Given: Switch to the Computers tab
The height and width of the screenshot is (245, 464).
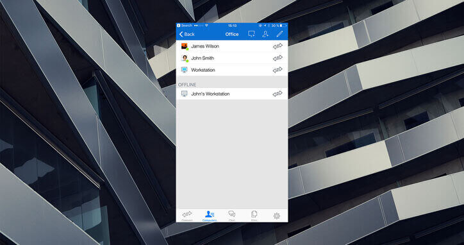Looking at the screenshot, I should pyautogui.click(x=210, y=215).
